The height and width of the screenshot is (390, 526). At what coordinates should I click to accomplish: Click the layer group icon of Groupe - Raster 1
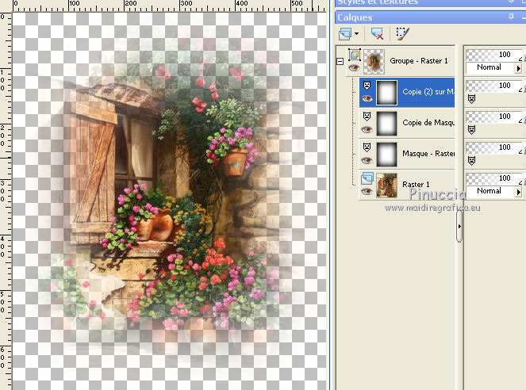pos(355,55)
